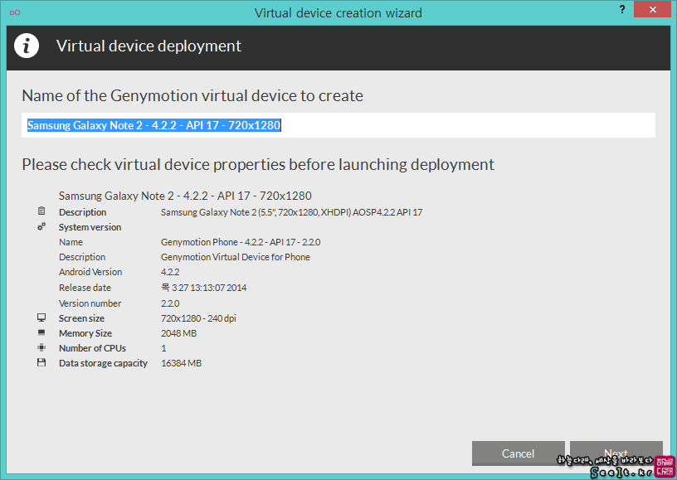Click the info icon beside Virtual device deployment
This screenshot has height=480, width=677.
(27, 46)
